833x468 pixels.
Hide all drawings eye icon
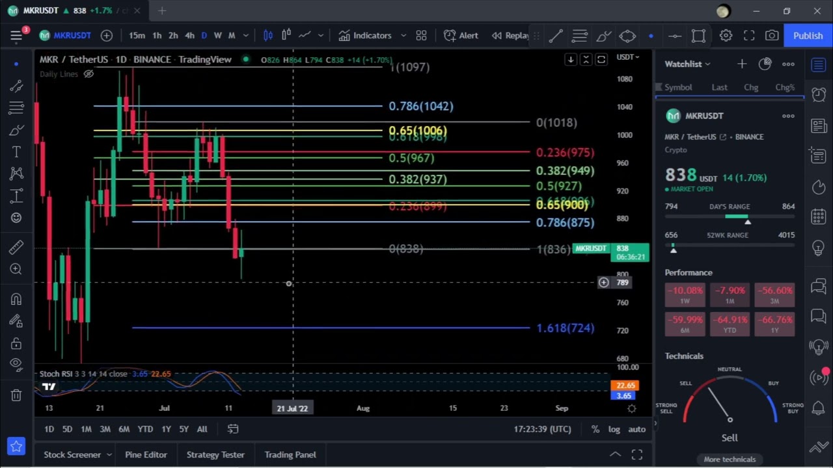click(16, 364)
